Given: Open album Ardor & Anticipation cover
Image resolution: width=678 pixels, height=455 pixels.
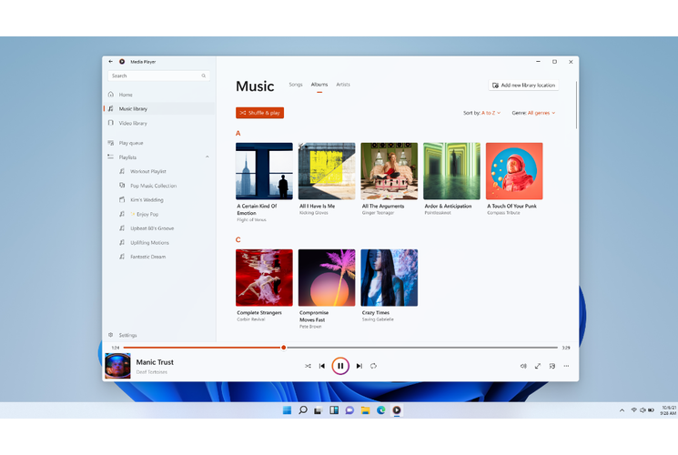Looking at the screenshot, I should click(x=452, y=171).
